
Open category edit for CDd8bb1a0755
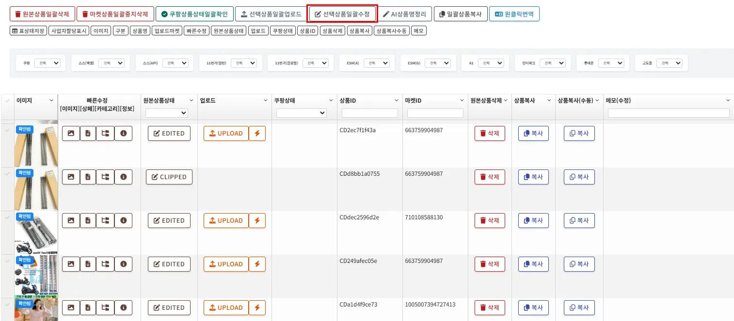[105, 177]
